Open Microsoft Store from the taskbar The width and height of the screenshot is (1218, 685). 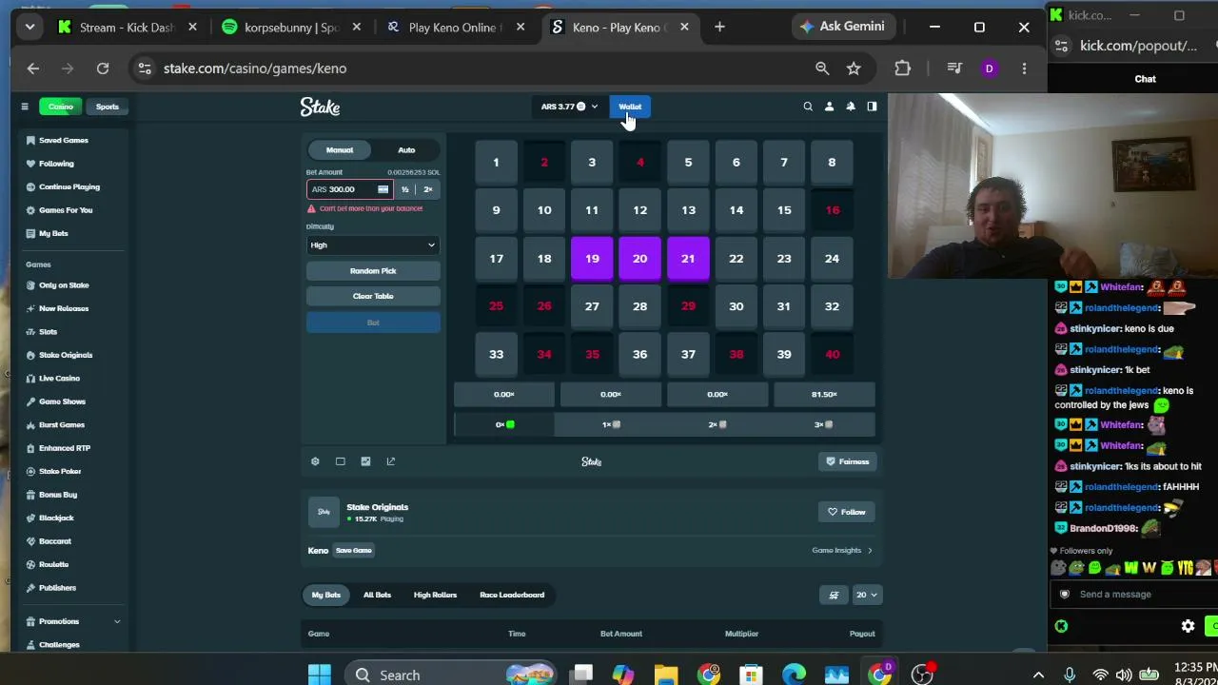pos(751,675)
